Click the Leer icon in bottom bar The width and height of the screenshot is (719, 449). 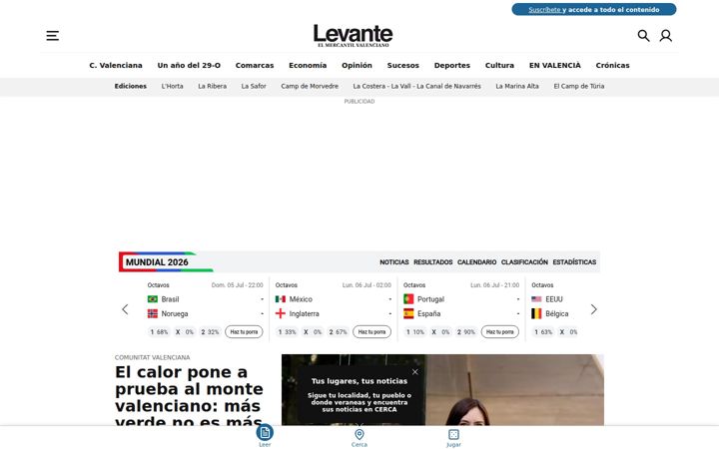[x=265, y=432]
